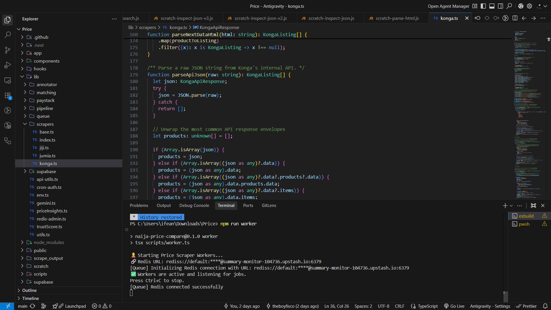
Task: Open the Extensions view with badge
Action: click(x=7, y=96)
